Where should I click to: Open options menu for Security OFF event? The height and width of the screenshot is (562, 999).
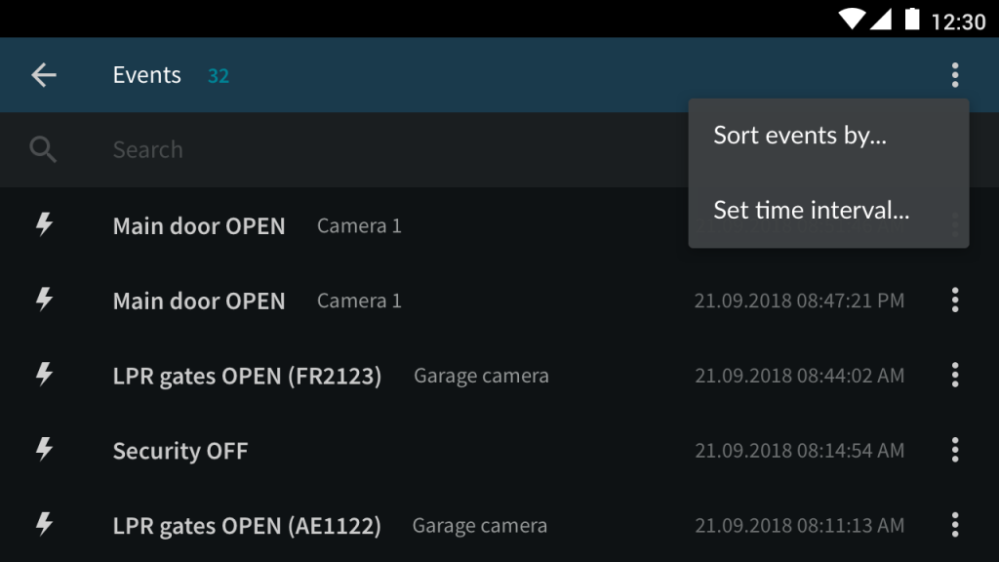pyautogui.click(x=954, y=450)
